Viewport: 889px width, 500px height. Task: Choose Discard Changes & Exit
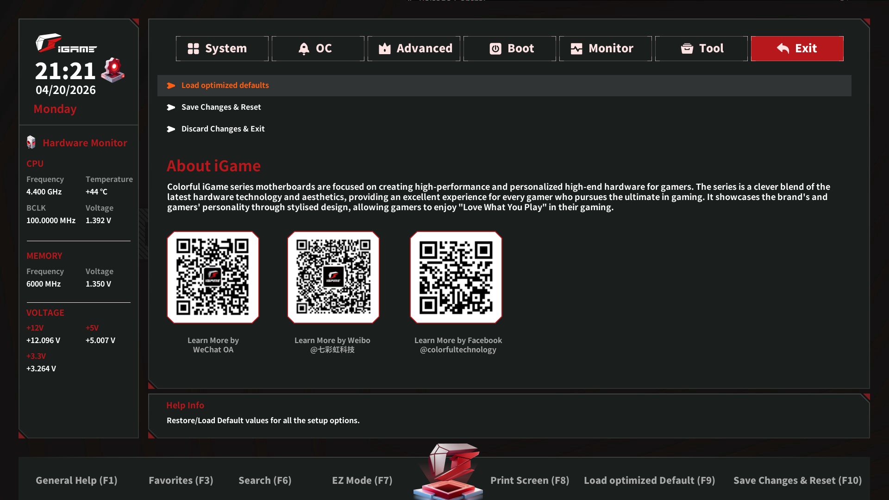[504, 129]
